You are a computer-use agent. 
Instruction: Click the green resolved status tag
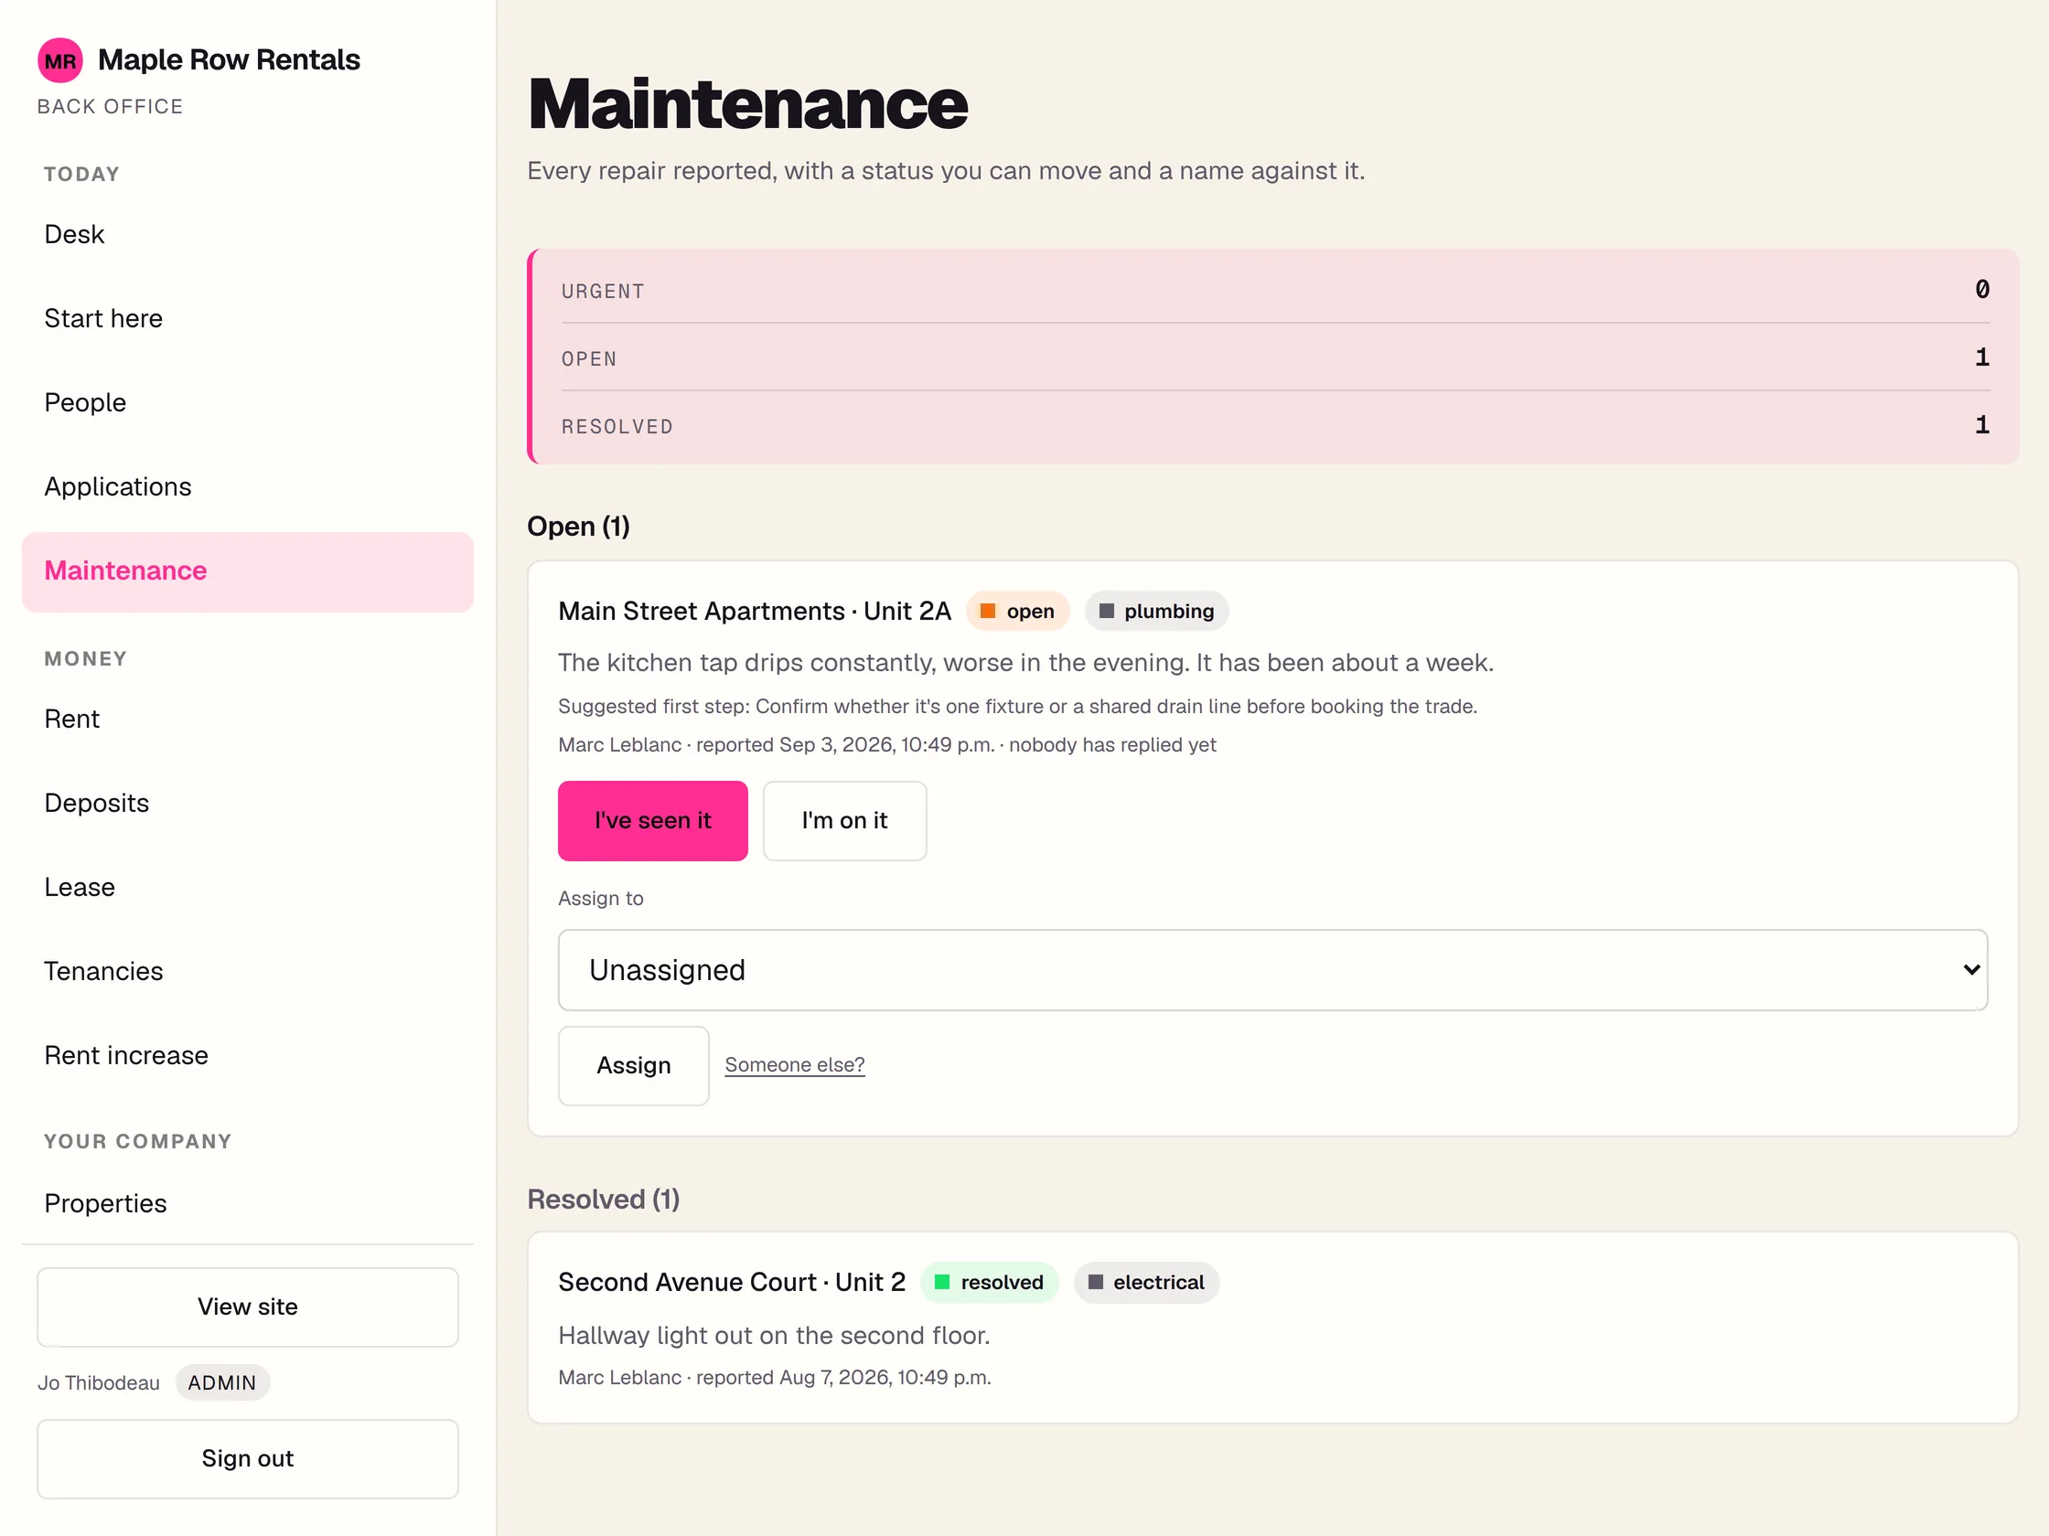point(989,1283)
